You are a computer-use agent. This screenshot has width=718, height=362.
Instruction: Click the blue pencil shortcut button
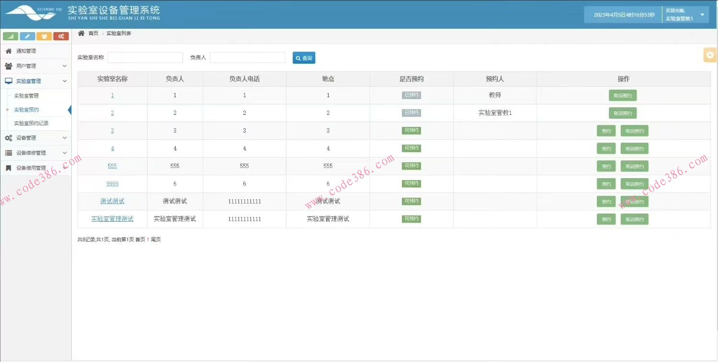(27, 36)
